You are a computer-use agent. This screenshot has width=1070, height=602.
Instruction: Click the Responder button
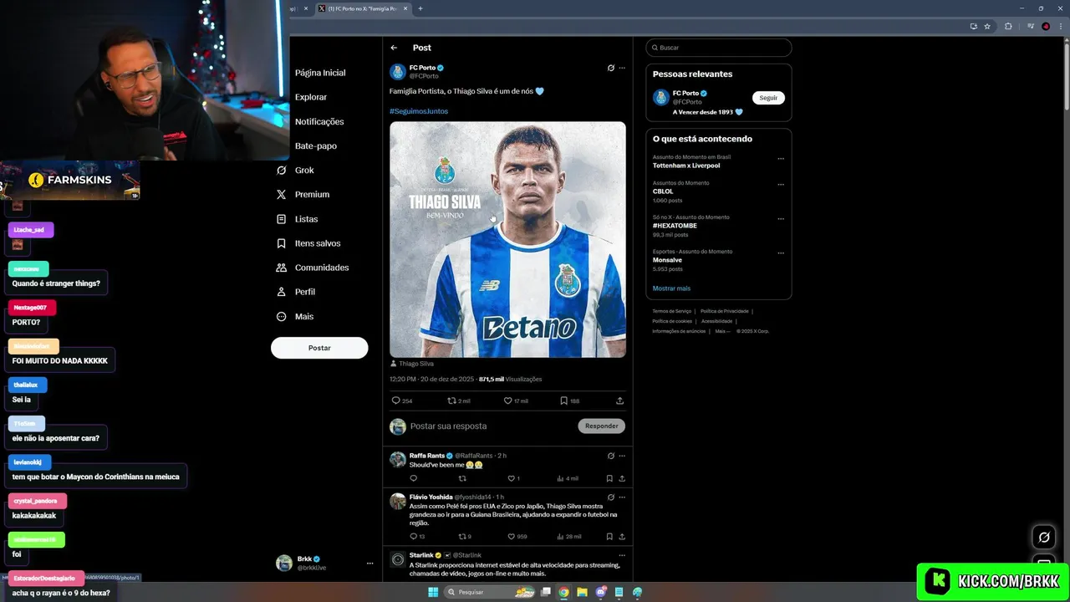[x=601, y=426]
